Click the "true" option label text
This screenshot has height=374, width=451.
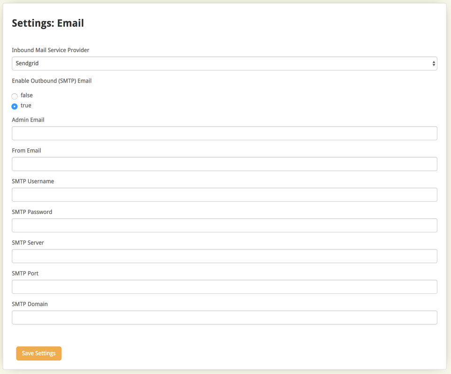26,106
